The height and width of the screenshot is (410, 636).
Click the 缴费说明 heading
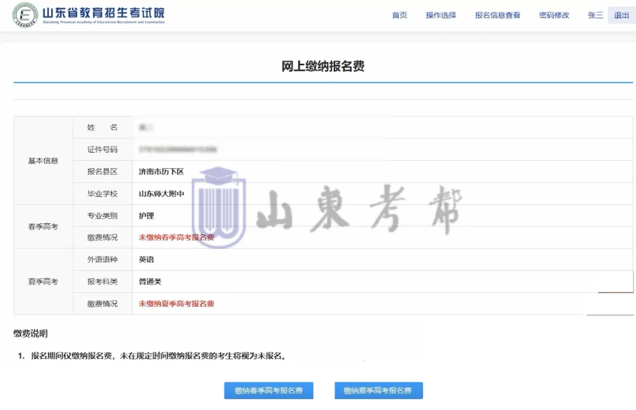pos(31,333)
